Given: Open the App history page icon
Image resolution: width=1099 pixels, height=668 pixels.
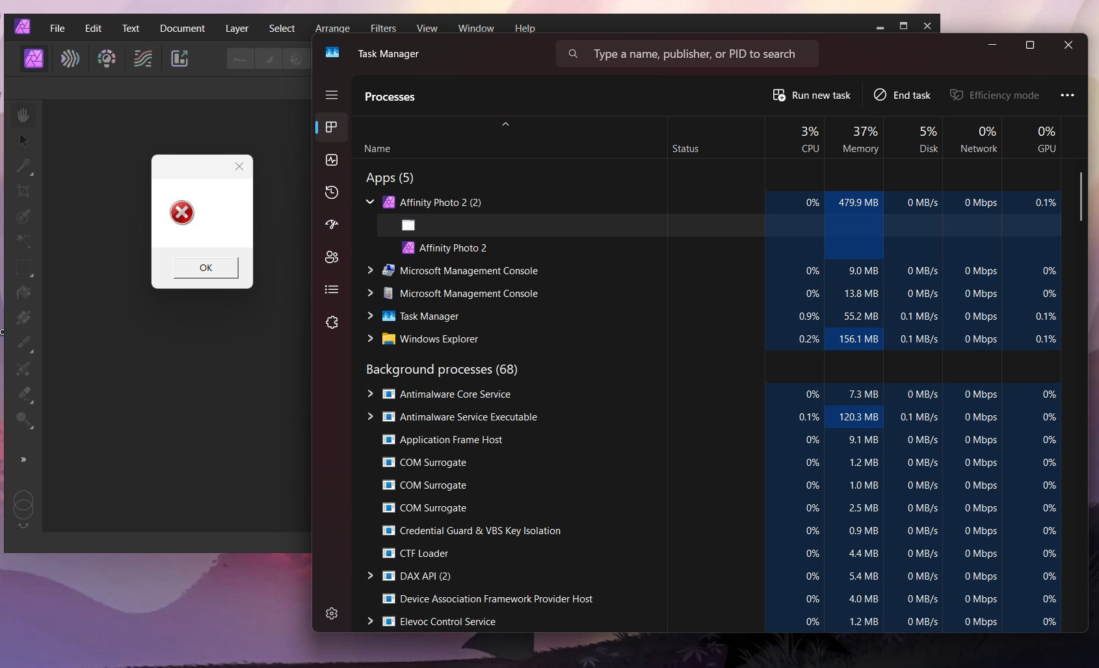Looking at the screenshot, I should click(x=332, y=192).
